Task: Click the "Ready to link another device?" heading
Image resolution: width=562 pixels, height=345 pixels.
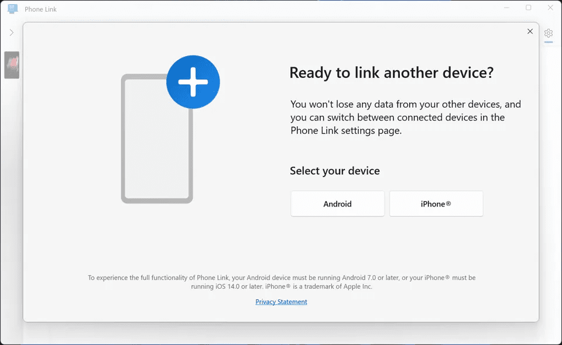Action: pos(392,73)
